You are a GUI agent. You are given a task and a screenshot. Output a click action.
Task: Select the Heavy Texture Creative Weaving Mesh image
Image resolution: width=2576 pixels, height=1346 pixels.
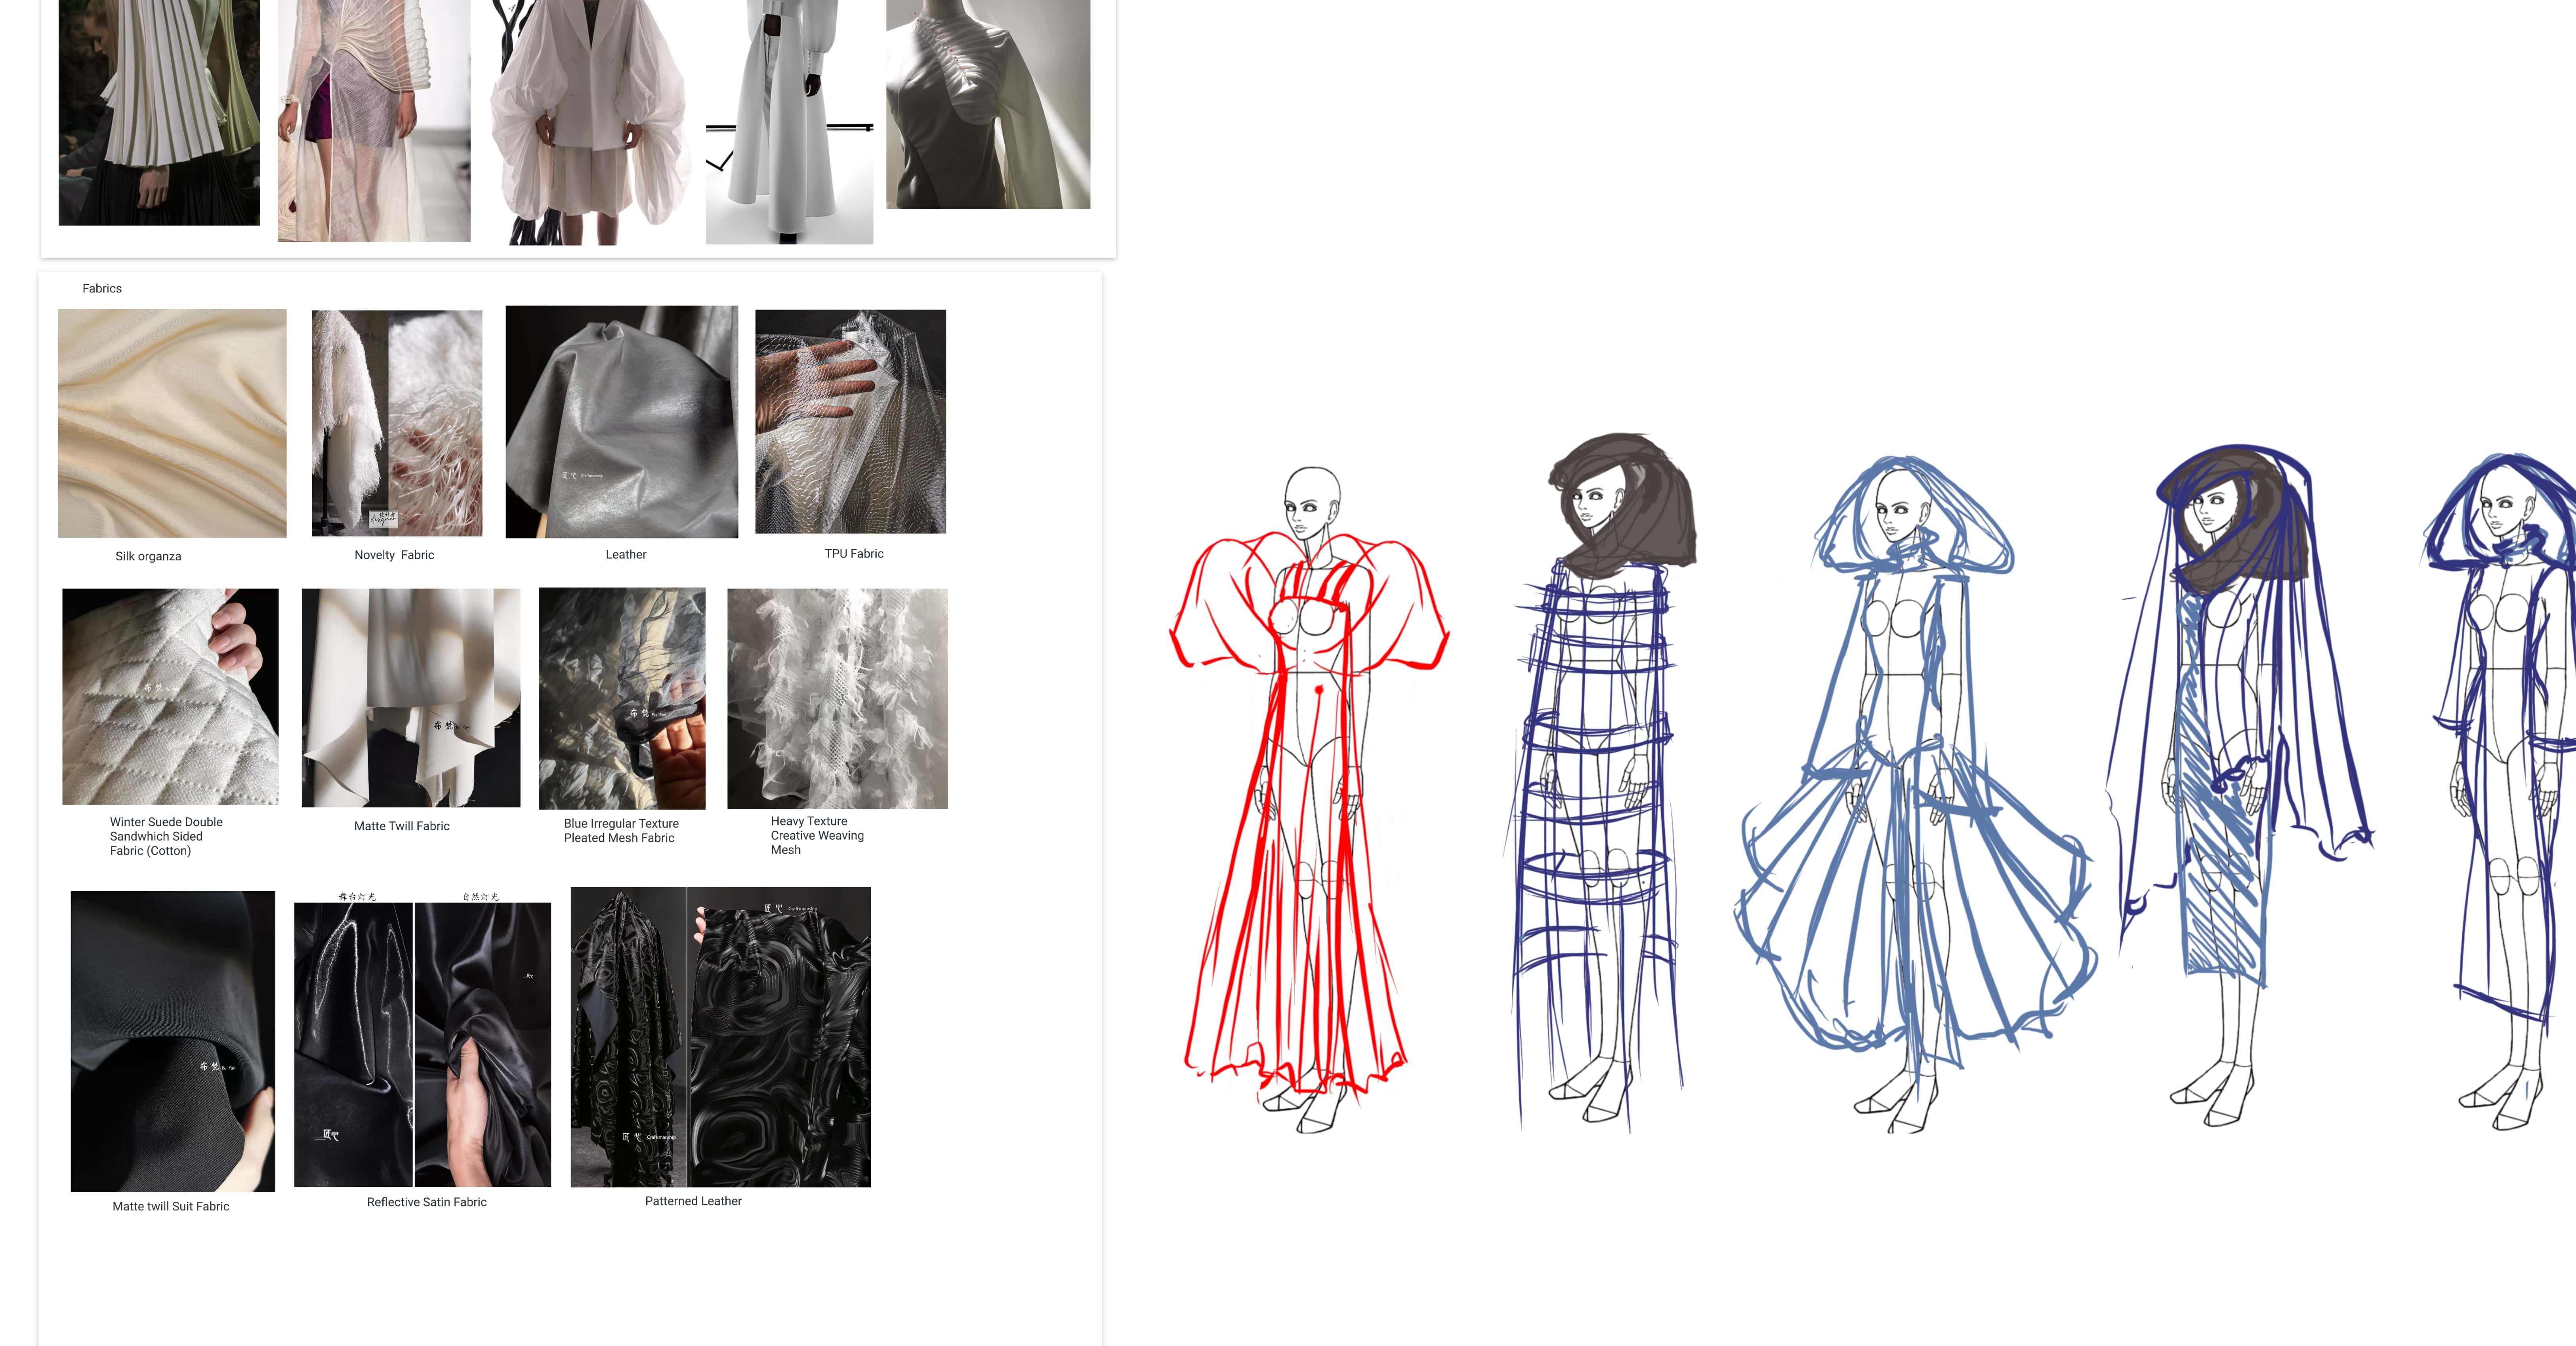(x=838, y=699)
